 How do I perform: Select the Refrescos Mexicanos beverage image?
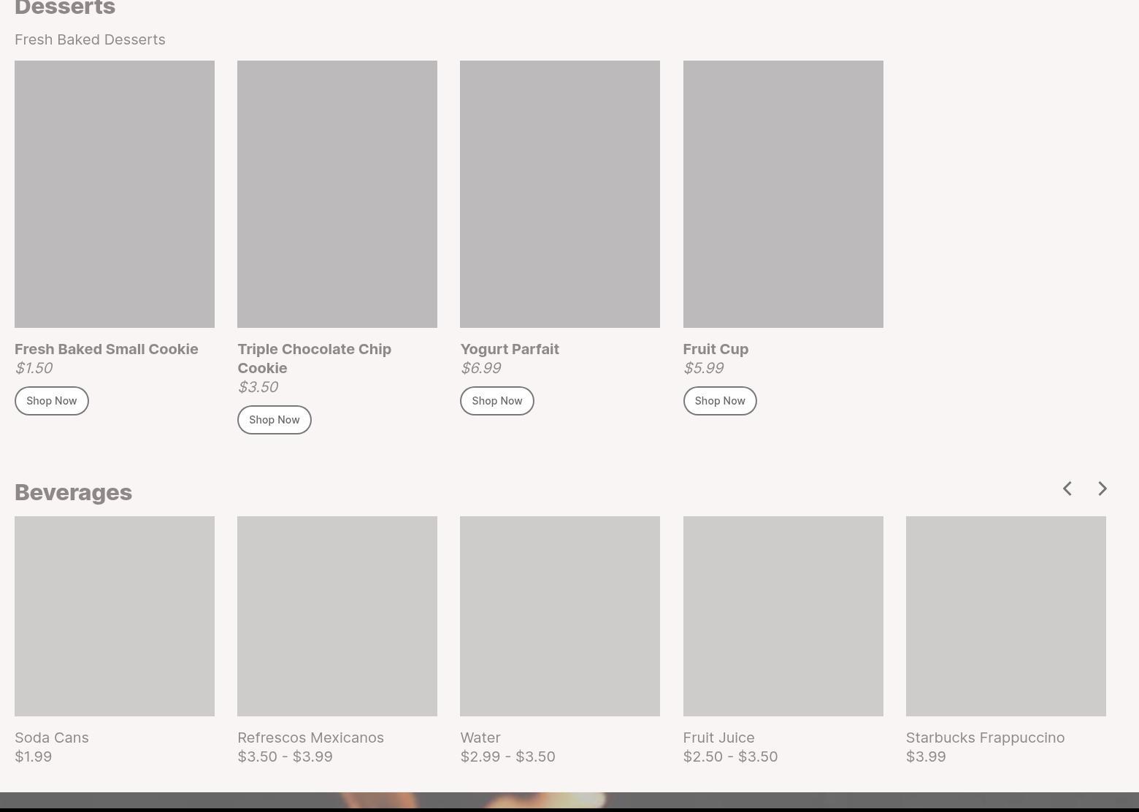[x=337, y=616]
